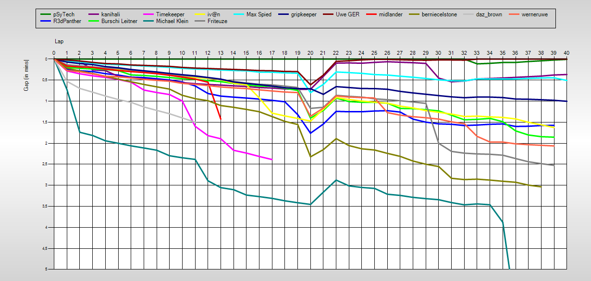
Task: Click lap number 25 on the lap axis
Action: click(x=374, y=53)
